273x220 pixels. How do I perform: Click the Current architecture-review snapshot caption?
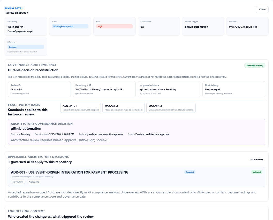(22, 52)
